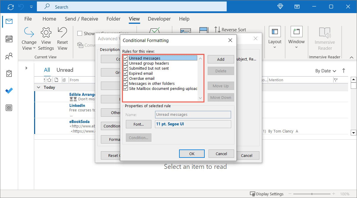Collapse the Today message group
This screenshot has height=198, width=357.
point(38,87)
